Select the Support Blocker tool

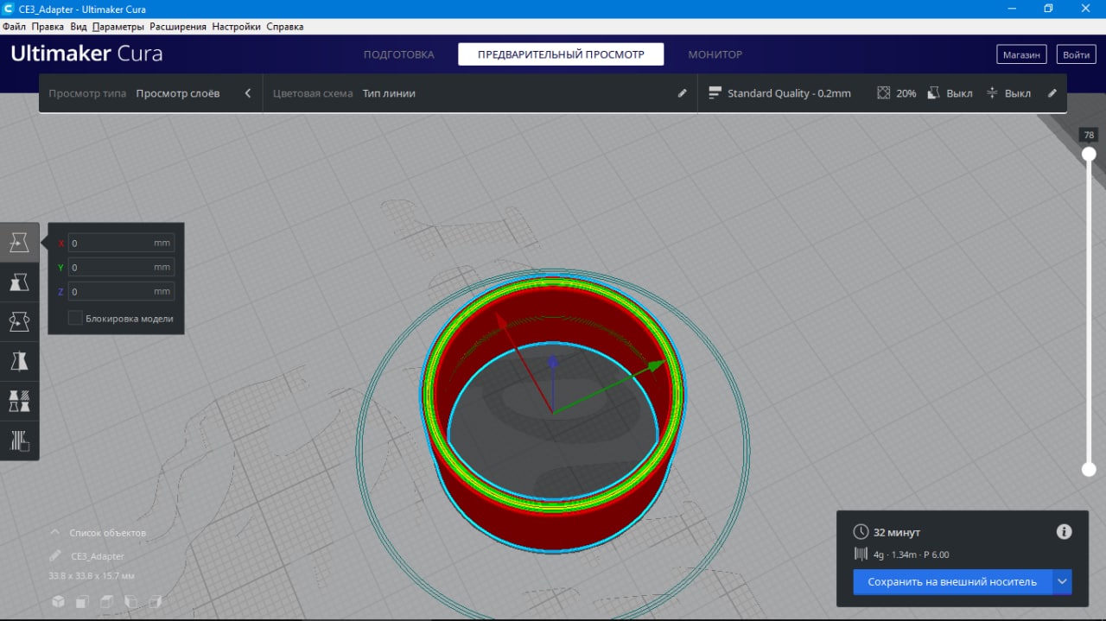coord(19,441)
